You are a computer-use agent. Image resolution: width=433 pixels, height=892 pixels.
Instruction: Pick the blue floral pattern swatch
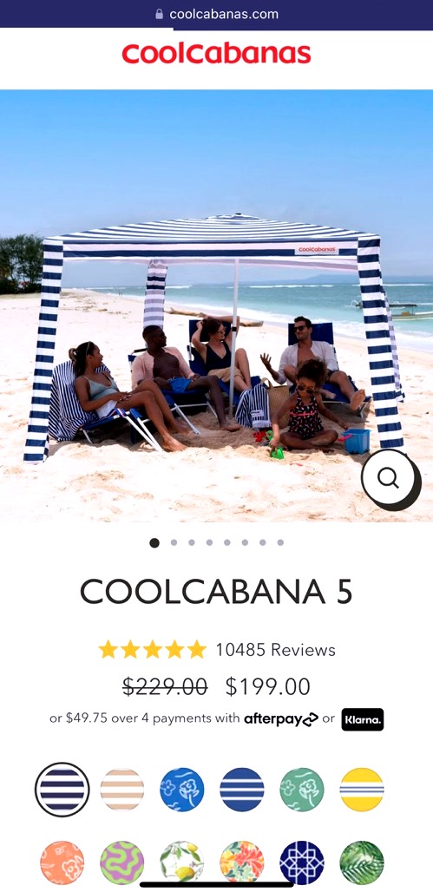coord(182,790)
